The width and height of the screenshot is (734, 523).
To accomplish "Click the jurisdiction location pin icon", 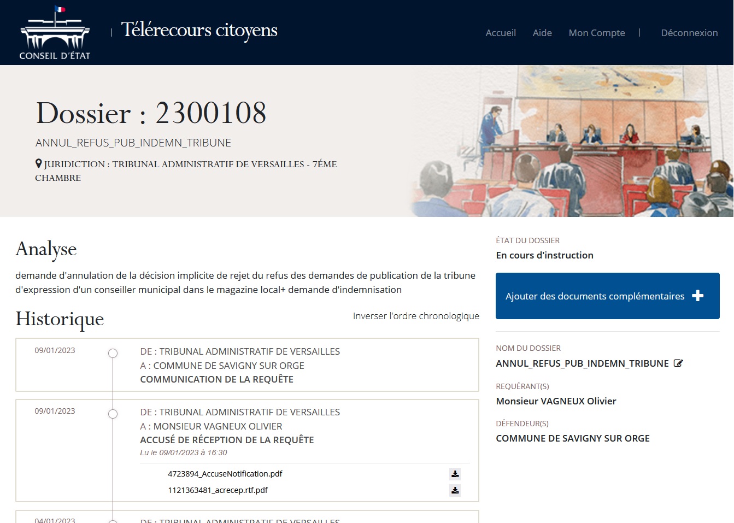I will pyautogui.click(x=39, y=163).
